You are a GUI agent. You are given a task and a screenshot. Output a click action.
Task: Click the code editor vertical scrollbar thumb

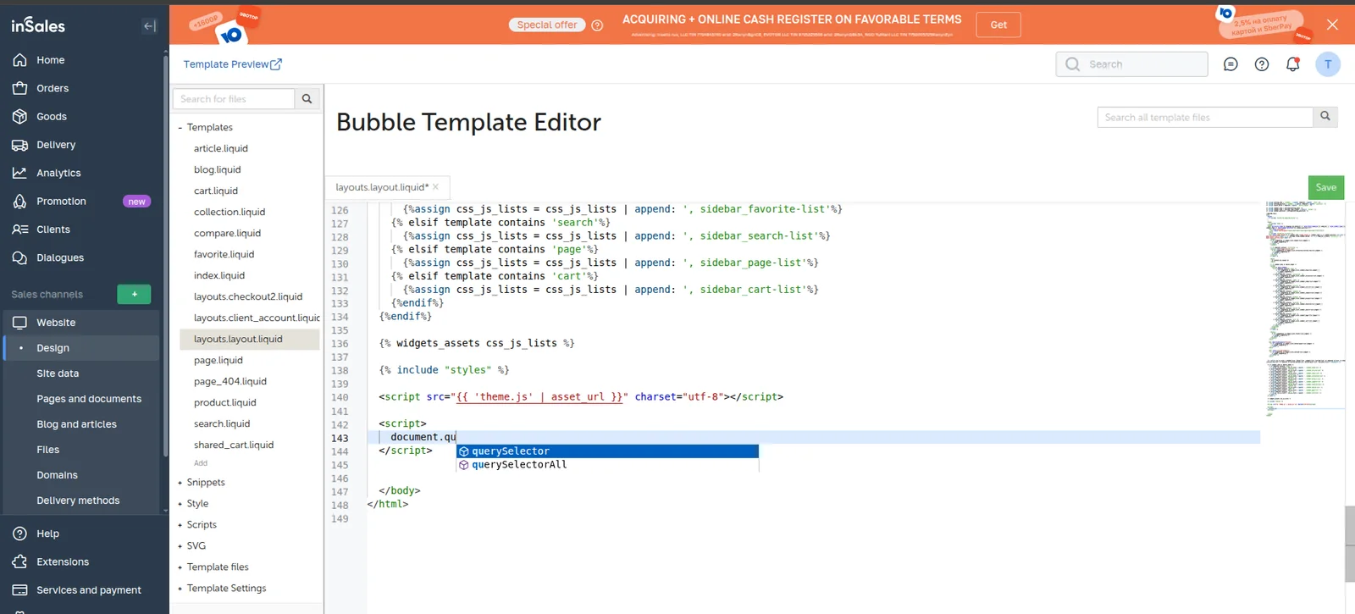pyautogui.click(x=1350, y=544)
